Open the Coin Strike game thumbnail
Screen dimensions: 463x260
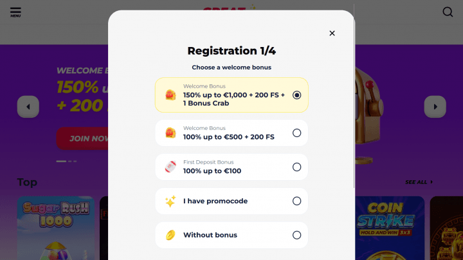tap(389, 228)
